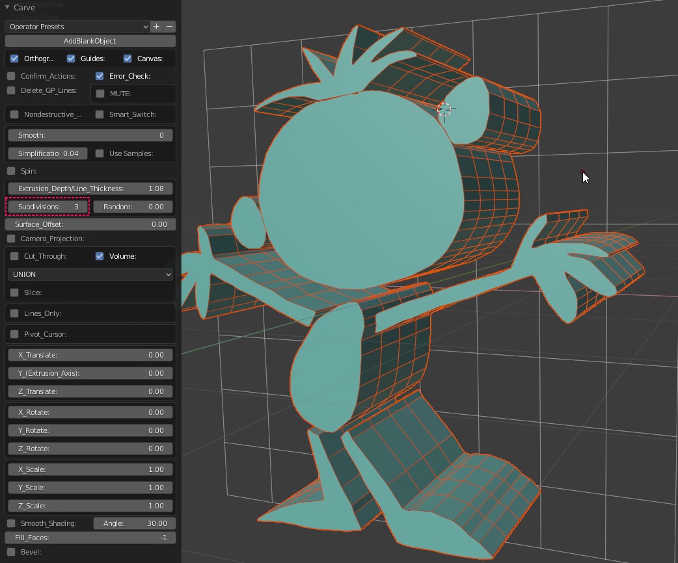Click the 3D cursor in the viewport
678x563 pixels.
(x=444, y=109)
